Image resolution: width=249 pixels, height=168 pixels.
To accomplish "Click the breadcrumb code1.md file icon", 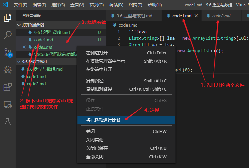I will (114, 25).
